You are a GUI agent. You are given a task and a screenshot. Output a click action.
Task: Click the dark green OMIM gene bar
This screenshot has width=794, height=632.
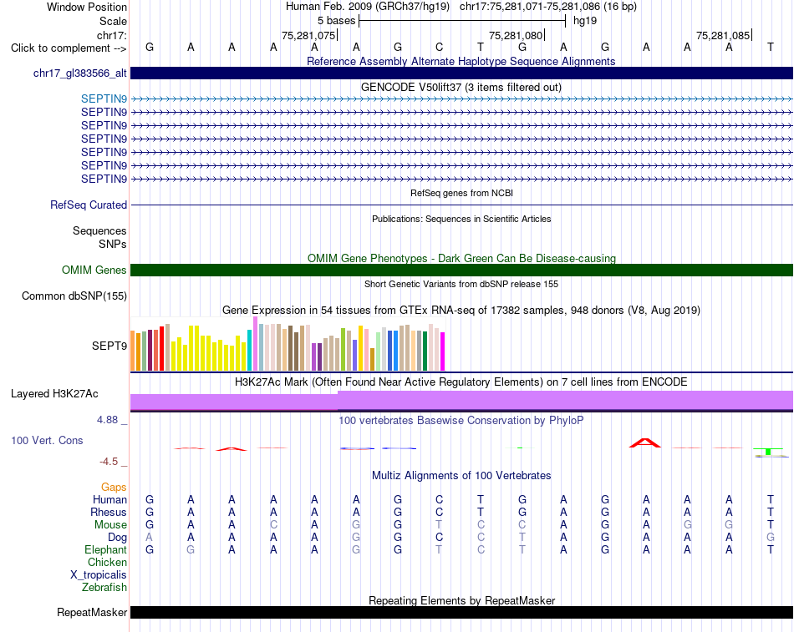coord(461,270)
